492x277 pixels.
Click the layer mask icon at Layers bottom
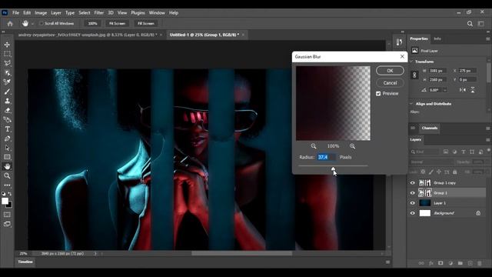440,263
